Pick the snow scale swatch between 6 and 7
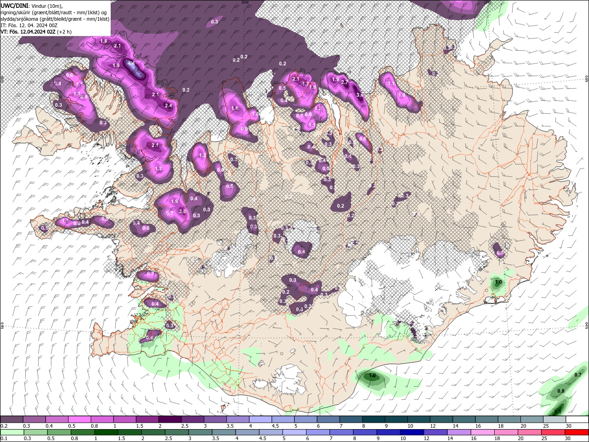 tap(328, 419)
